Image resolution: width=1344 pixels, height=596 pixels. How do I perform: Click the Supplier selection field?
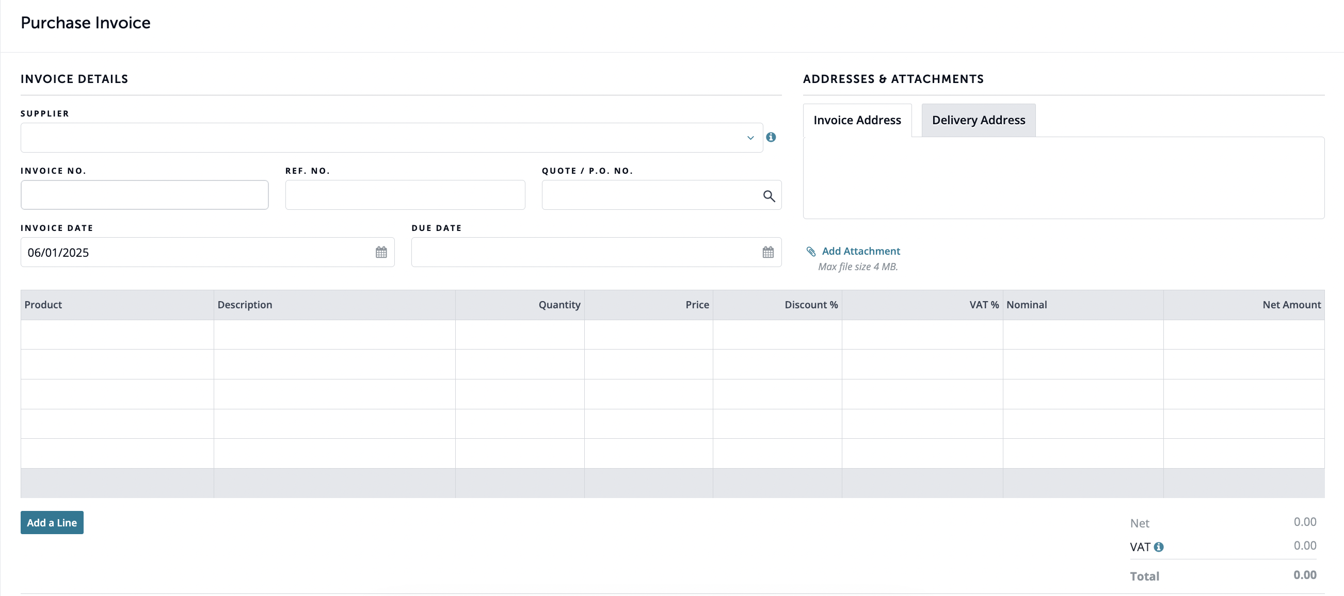[391, 138]
